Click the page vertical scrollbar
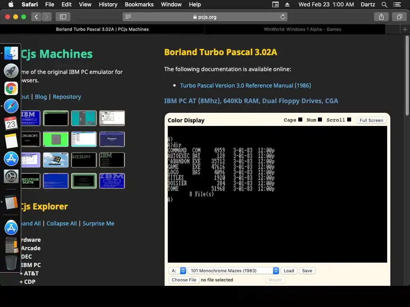 pos(407,76)
